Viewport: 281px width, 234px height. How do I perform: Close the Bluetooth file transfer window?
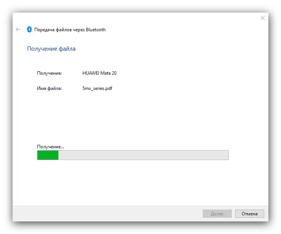click(263, 18)
